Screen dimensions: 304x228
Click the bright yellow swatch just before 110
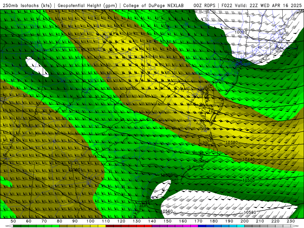pos(102,226)
